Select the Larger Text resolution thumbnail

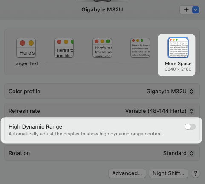[x=26, y=48]
